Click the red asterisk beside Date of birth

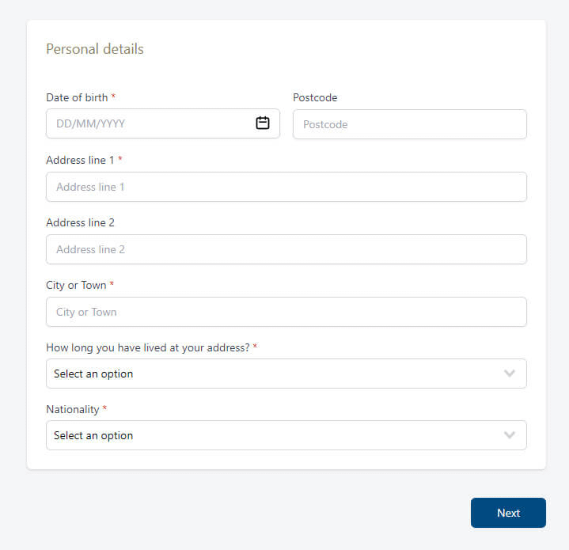113,97
